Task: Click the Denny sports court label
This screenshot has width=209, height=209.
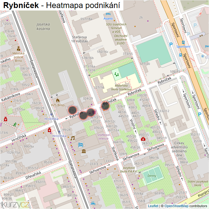Action: pos(152,176)
